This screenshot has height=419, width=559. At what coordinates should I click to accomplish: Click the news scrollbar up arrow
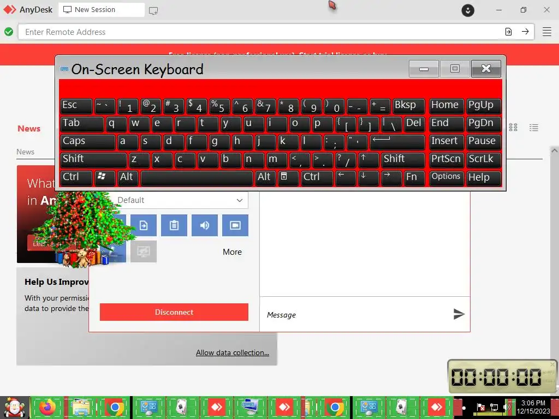point(555,151)
